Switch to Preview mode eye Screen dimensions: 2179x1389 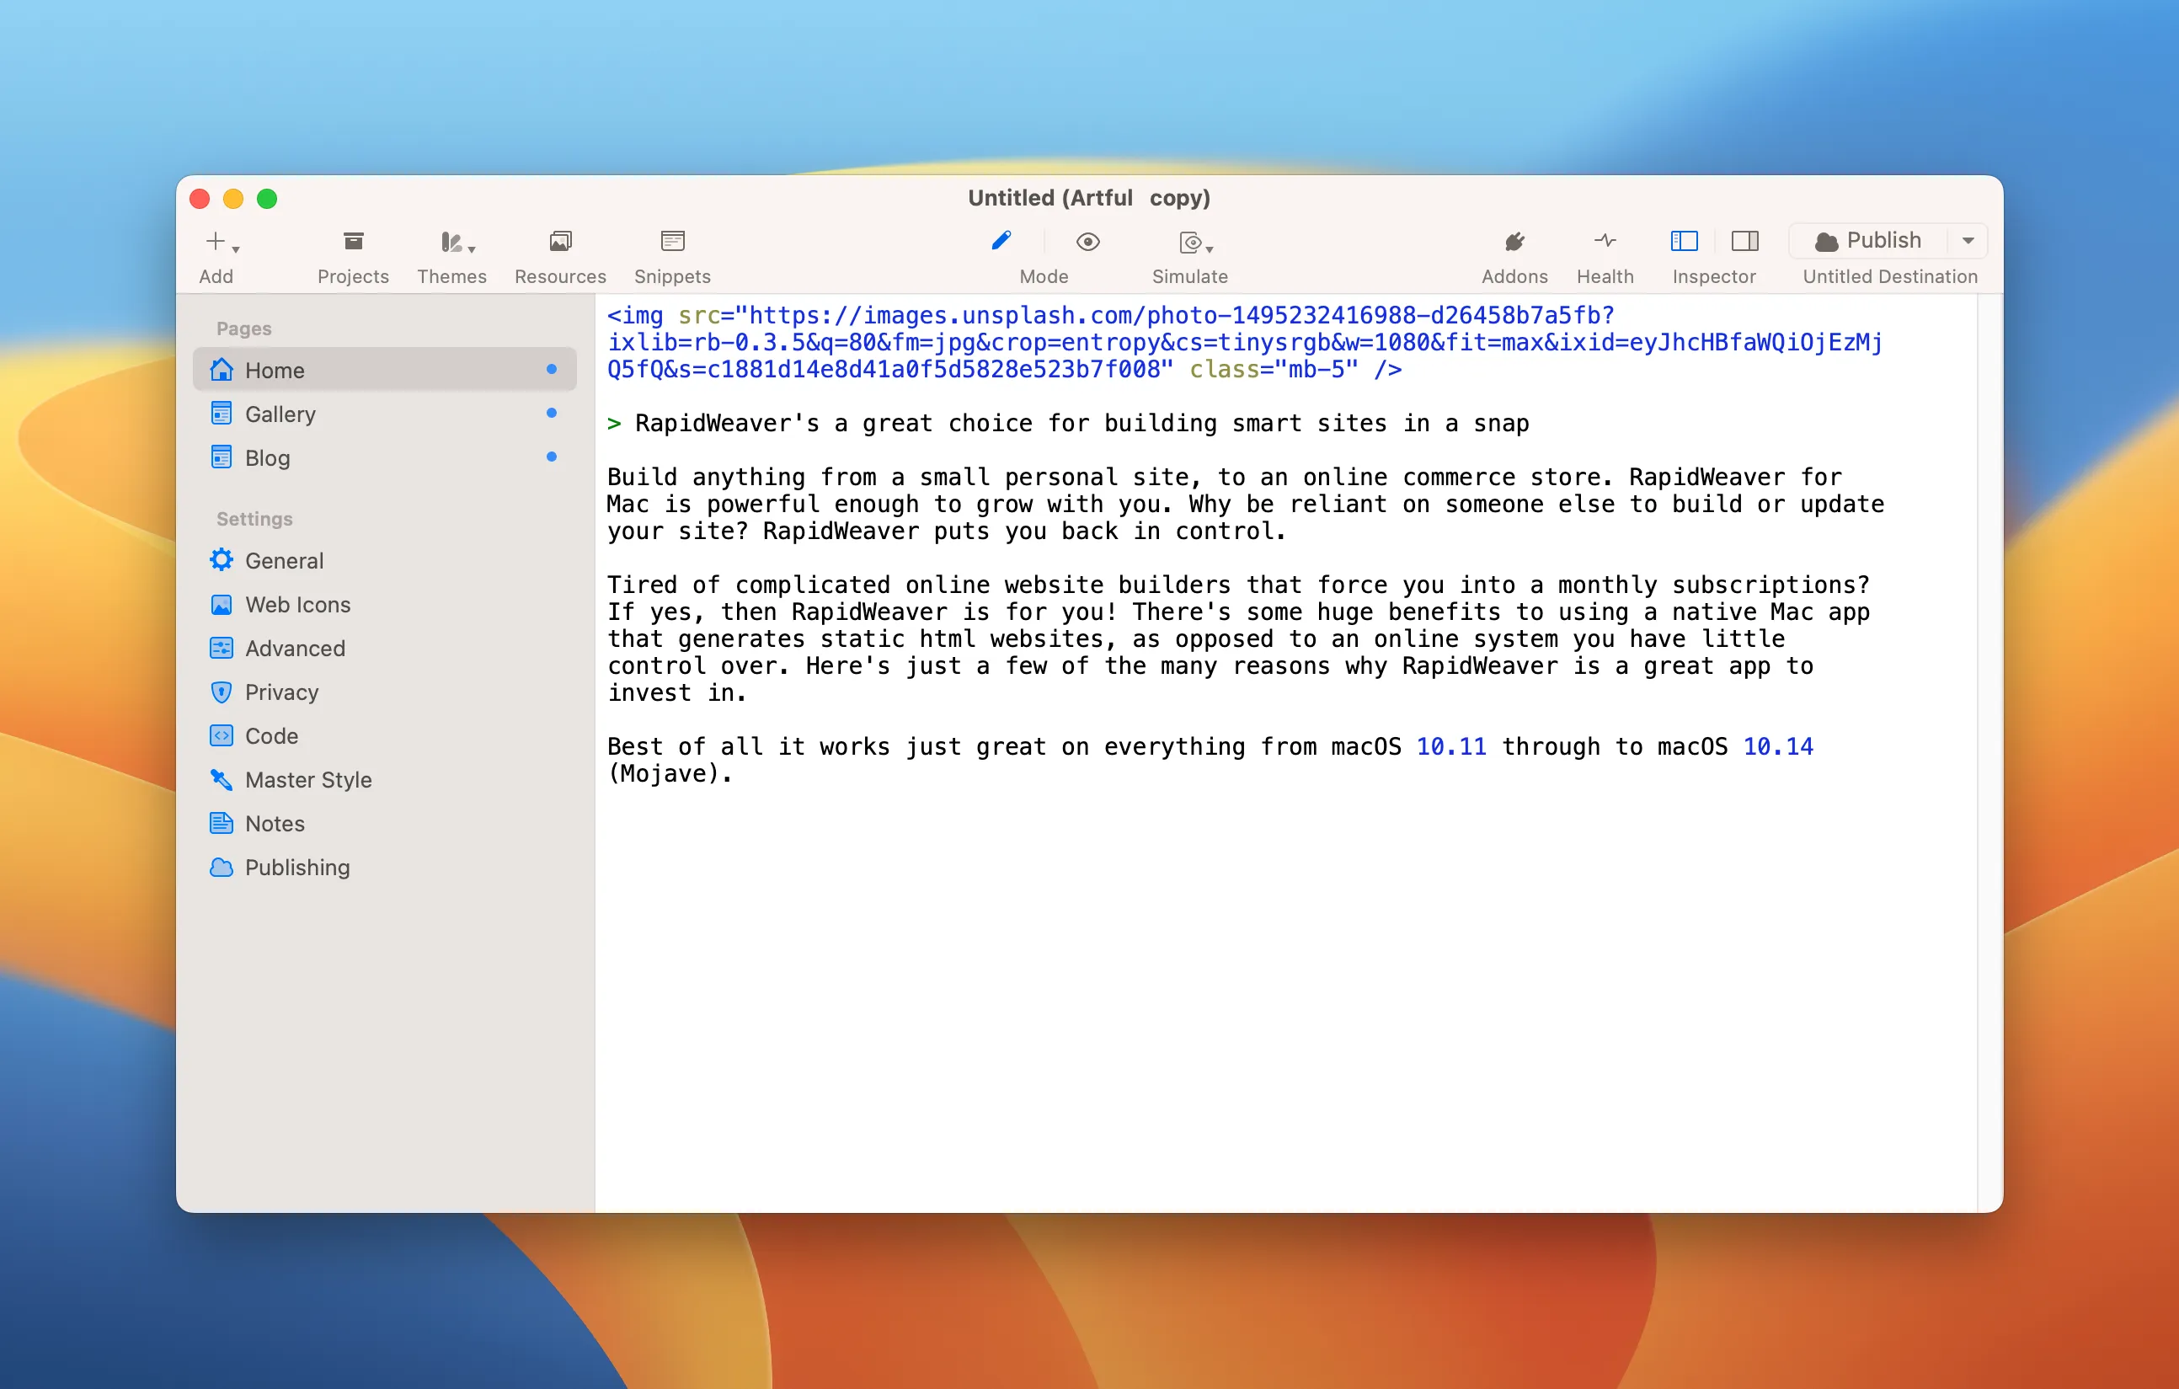pyautogui.click(x=1087, y=242)
